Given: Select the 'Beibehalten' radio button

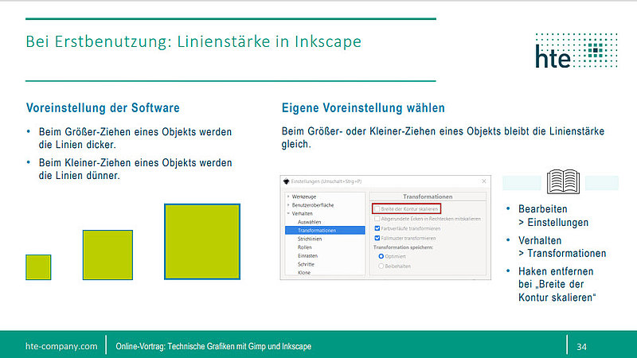Looking at the screenshot, I should click(x=381, y=267).
